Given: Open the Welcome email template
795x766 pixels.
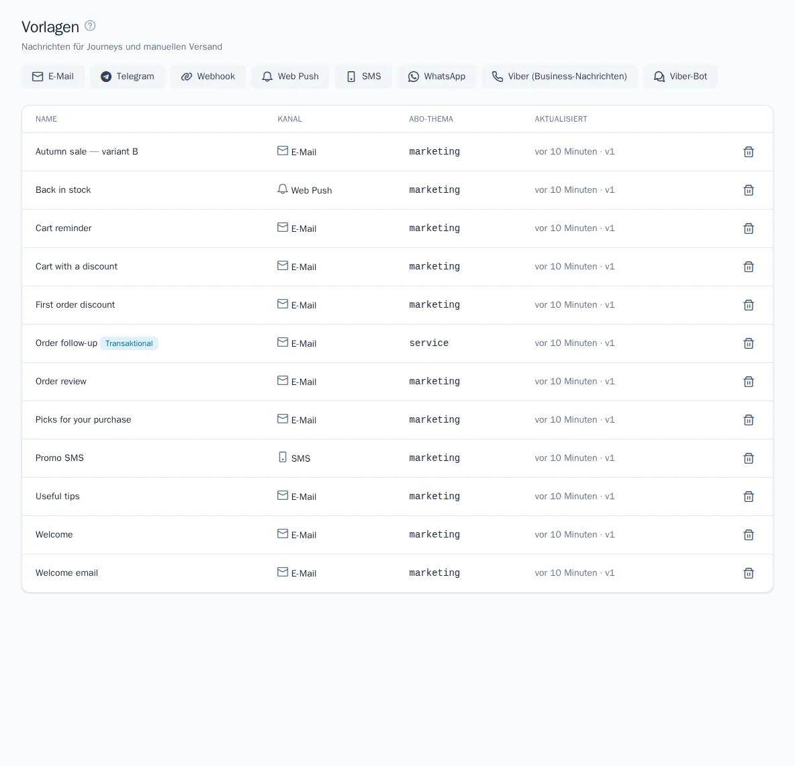Looking at the screenshot, I should 66,572.
